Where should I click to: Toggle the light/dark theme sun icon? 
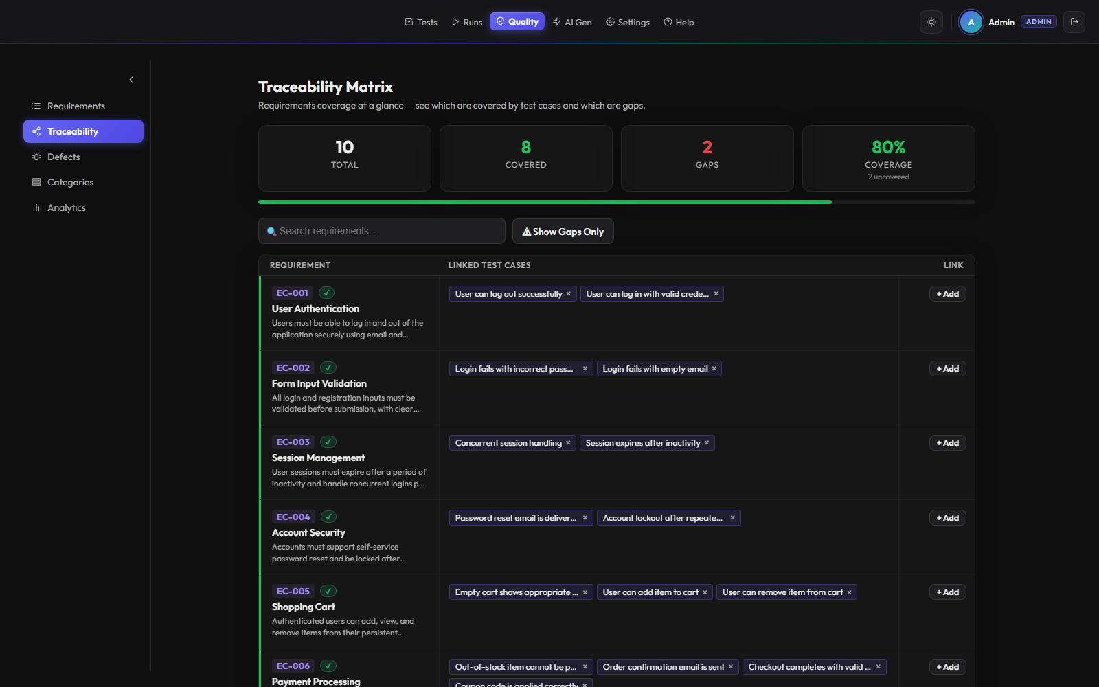[931, 22]
